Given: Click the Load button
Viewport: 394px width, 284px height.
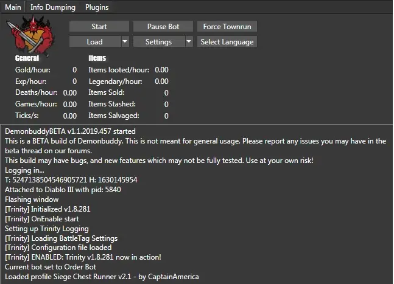Looking at the screenshot, I should (x=95, y=41).
